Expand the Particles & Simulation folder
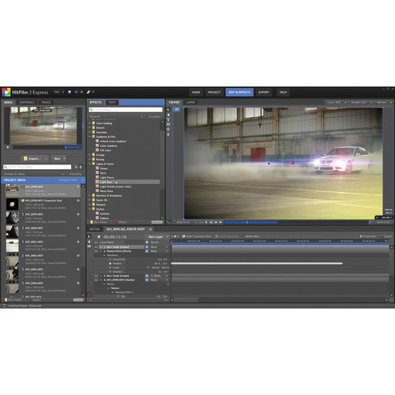 coord(90,195)
